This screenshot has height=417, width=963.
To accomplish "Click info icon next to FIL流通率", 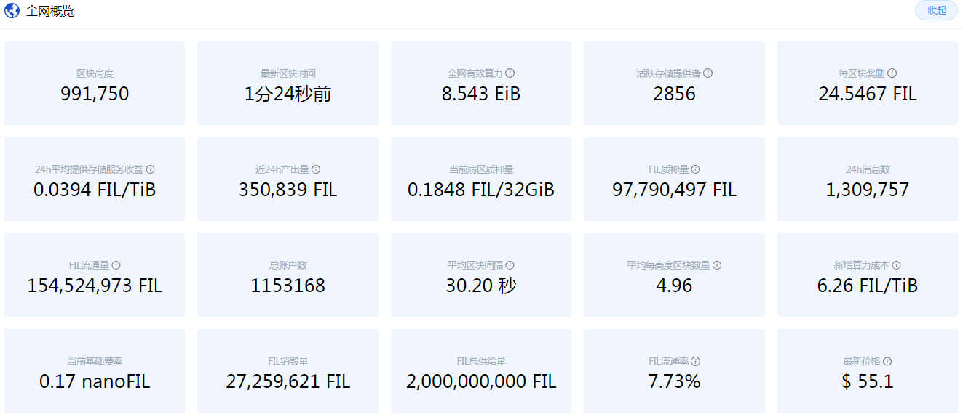I will (696, 361).
